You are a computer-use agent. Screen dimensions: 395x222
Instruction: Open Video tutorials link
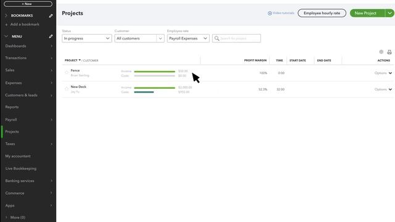pyautogui.click(x=281, y=13)
